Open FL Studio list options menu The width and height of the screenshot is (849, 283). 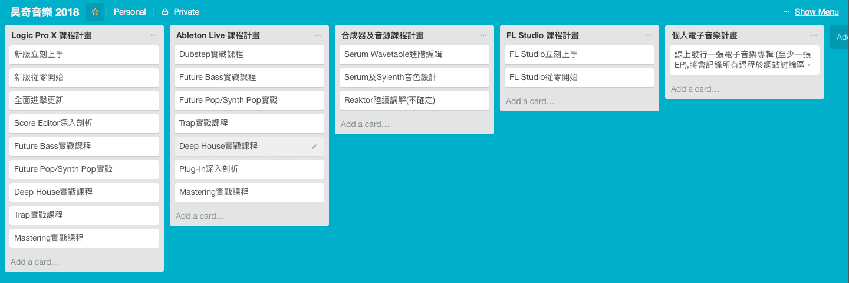tap(649, 35)
